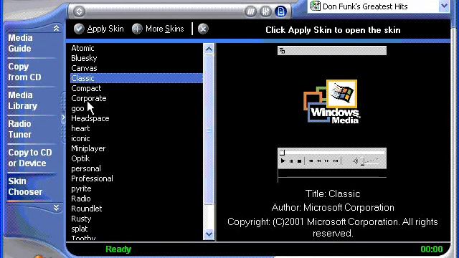Click the More Skins plus icon
This screenshot has height=258, width=459.
tap(137, 29)
